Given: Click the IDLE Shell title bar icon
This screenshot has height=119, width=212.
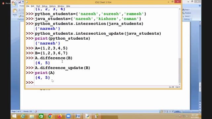Looking at the screenshot, I should click(x=27, y=2).
